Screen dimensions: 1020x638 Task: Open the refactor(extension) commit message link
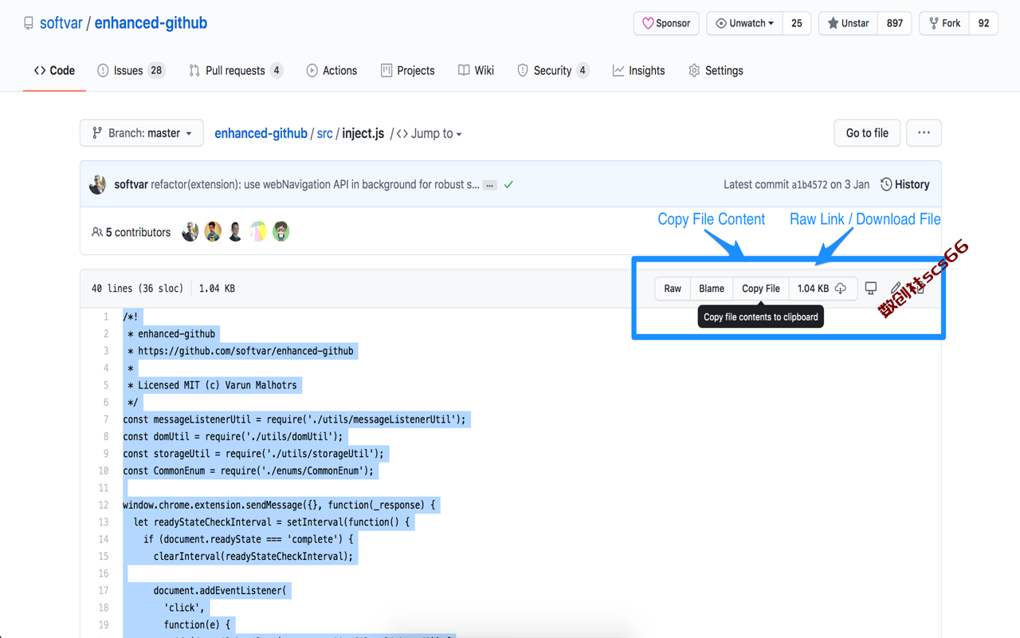tap(316, 184)
